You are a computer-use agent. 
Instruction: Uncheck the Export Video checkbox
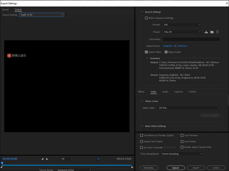point(146,52)
